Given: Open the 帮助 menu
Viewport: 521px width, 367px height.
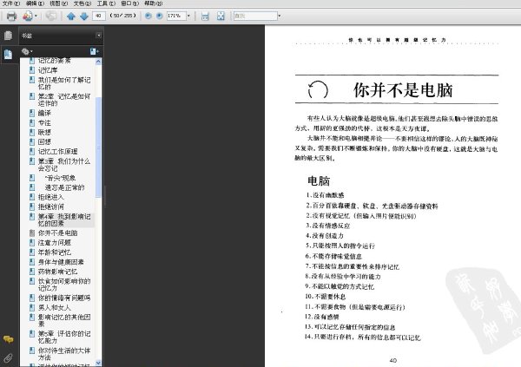Looking at the screenshot, I should pyautogui.click(x=153, y=3).
